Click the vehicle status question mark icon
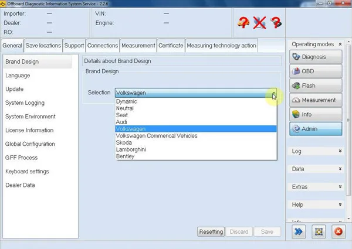 [243, 22]
